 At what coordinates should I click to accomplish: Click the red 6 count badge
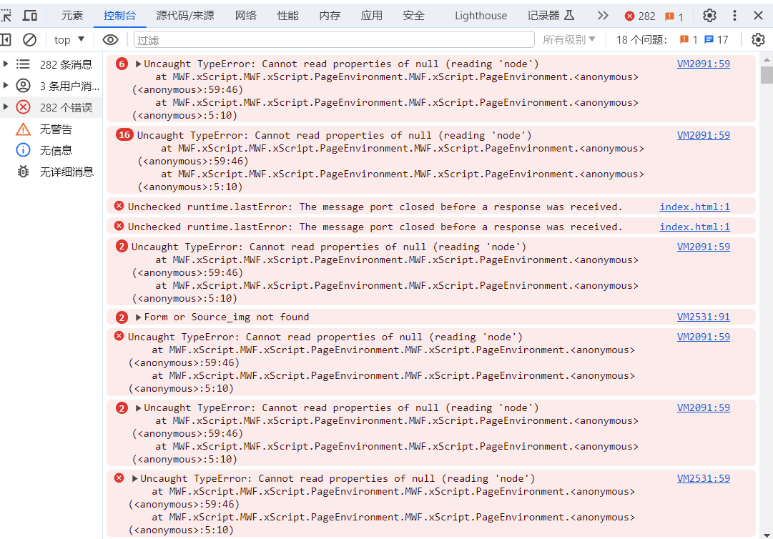(x=122, y=64)
